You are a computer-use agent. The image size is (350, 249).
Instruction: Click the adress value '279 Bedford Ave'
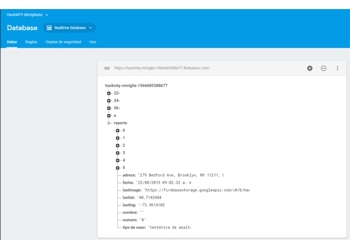[181, 175]
